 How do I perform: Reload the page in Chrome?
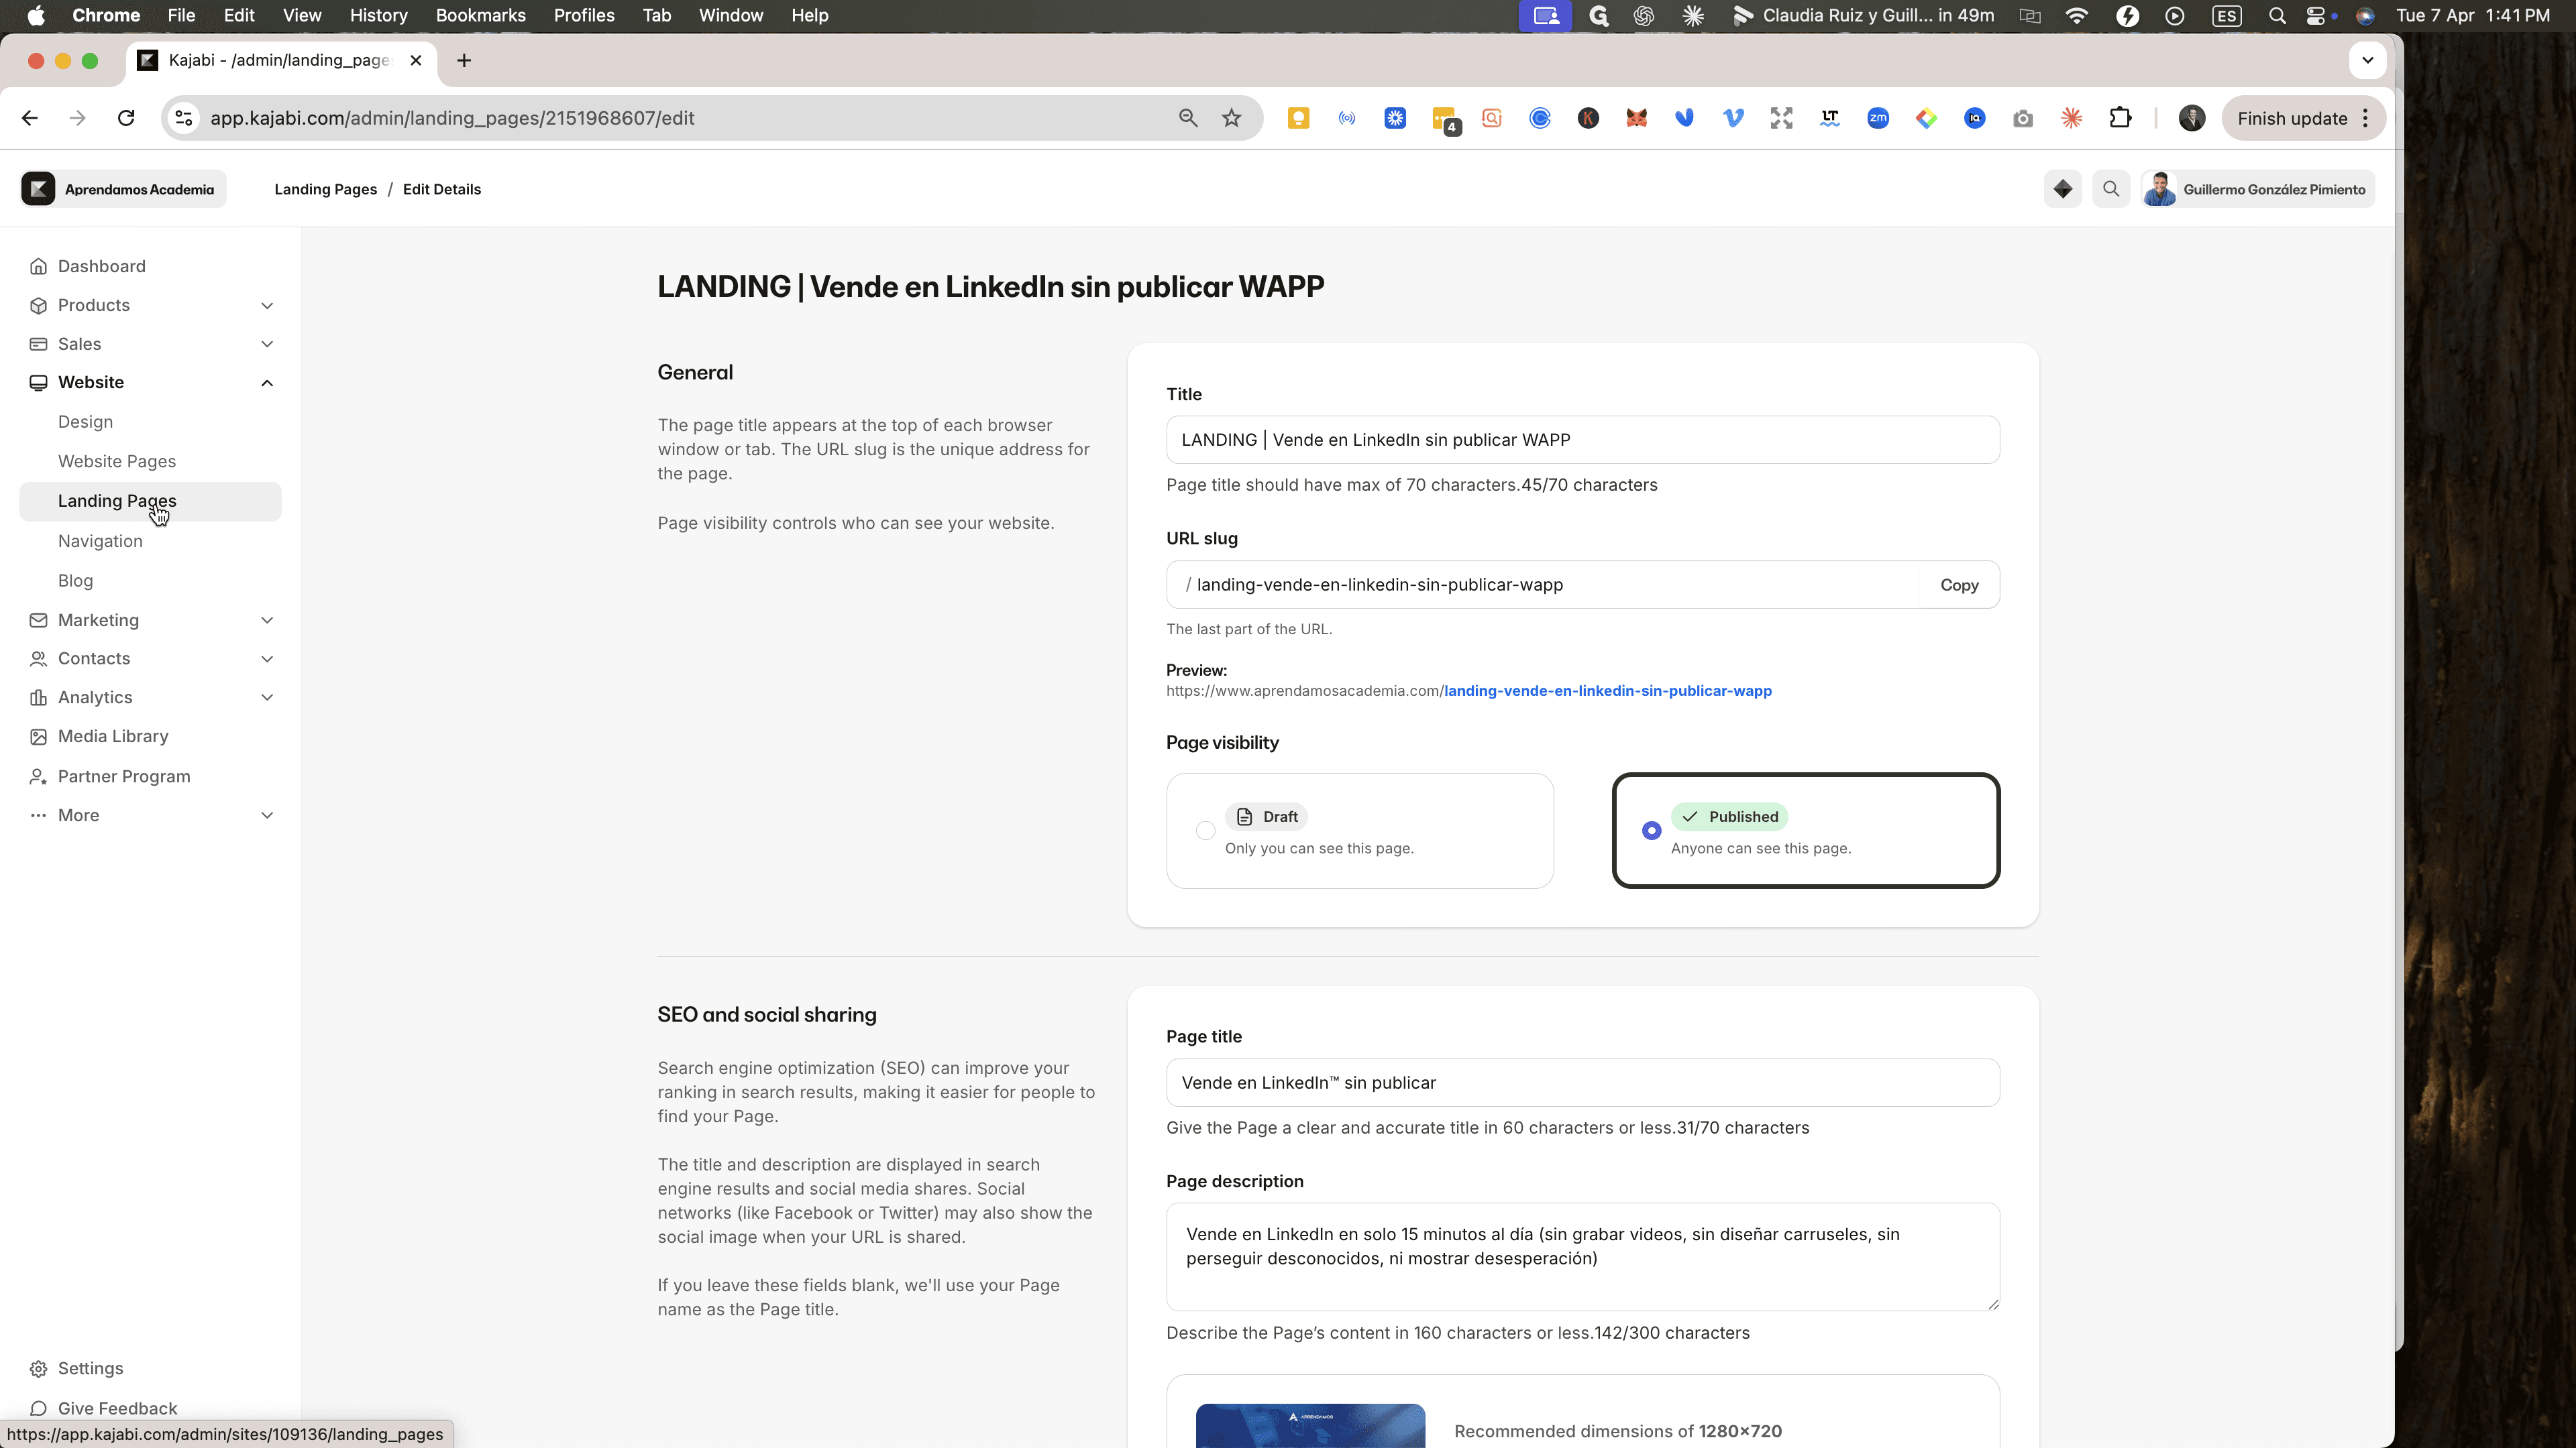(126, 118)
